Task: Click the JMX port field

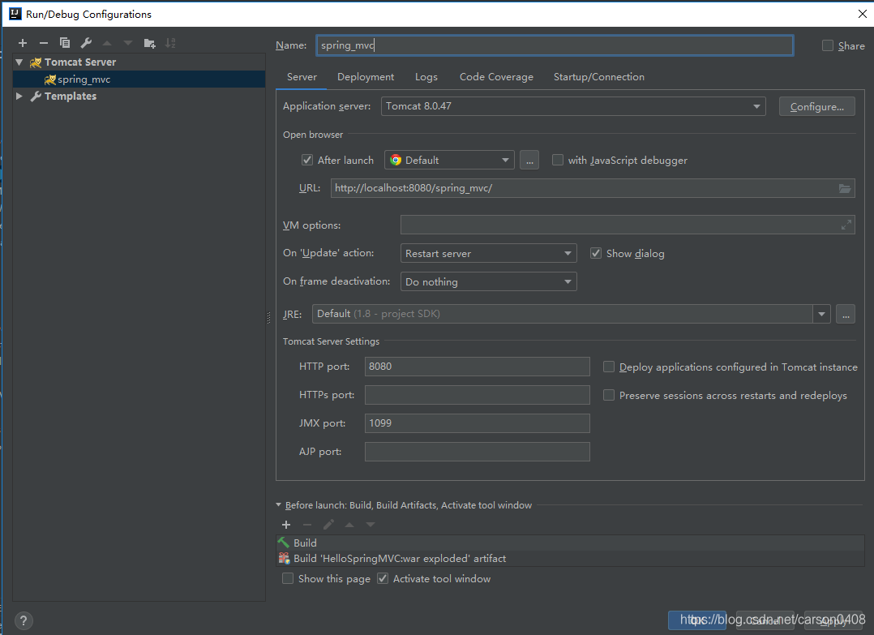Action: 477,423
